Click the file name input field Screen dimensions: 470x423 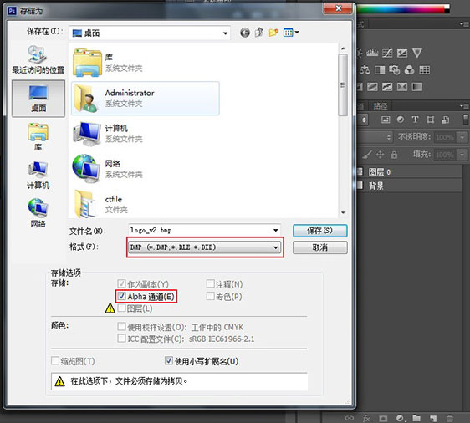pos(200,231)
